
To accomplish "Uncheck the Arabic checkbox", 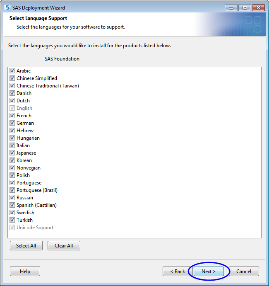I will 12,71.
